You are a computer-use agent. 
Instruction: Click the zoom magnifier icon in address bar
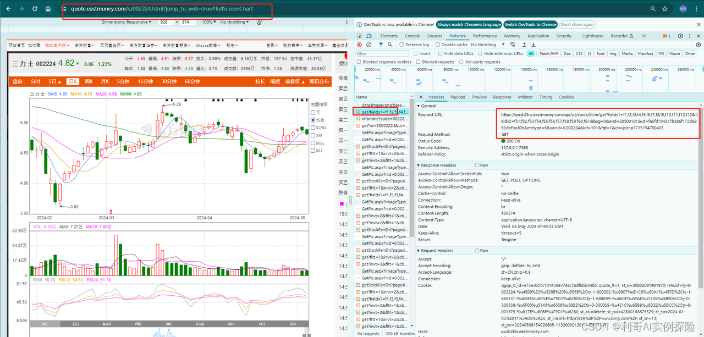(x=653, y=9)
